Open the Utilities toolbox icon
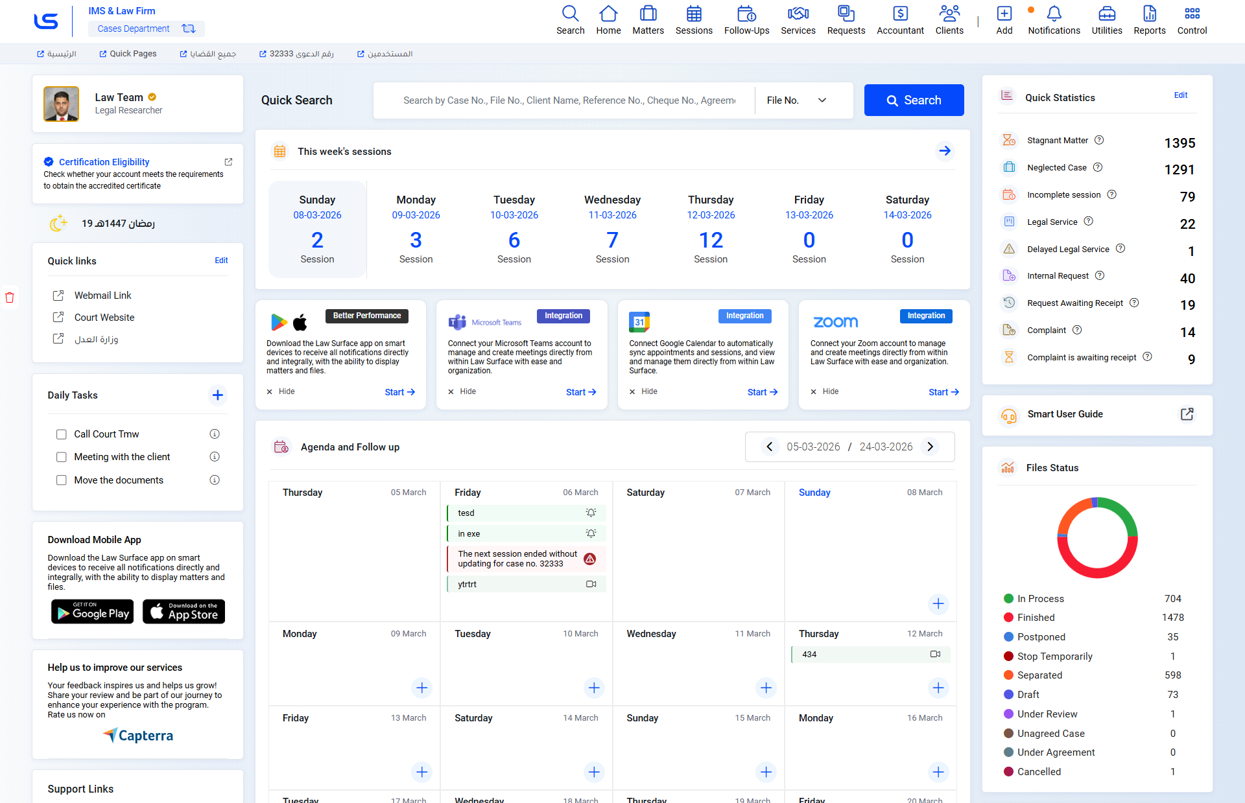 pyautogui.click(x=1106, y=14)
